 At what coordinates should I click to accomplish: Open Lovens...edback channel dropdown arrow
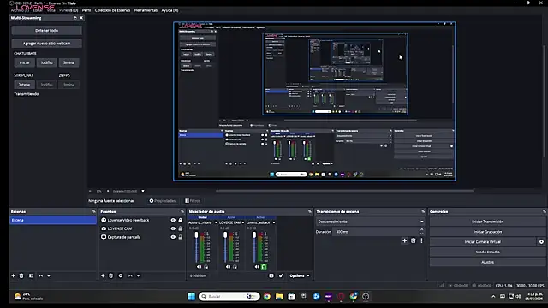click(x=274, y=222)
